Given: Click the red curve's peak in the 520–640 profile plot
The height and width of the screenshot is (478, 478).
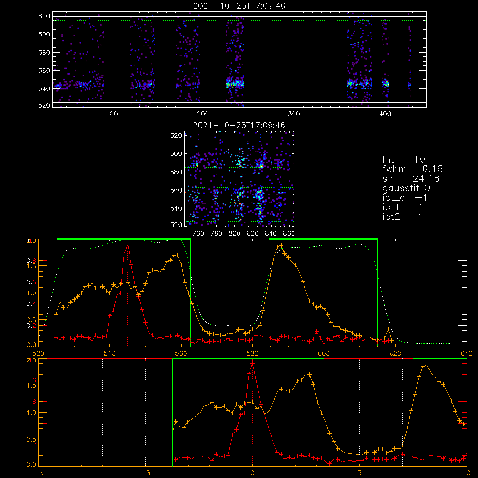Looking at the screenshot, I should [x=128, y=244].
